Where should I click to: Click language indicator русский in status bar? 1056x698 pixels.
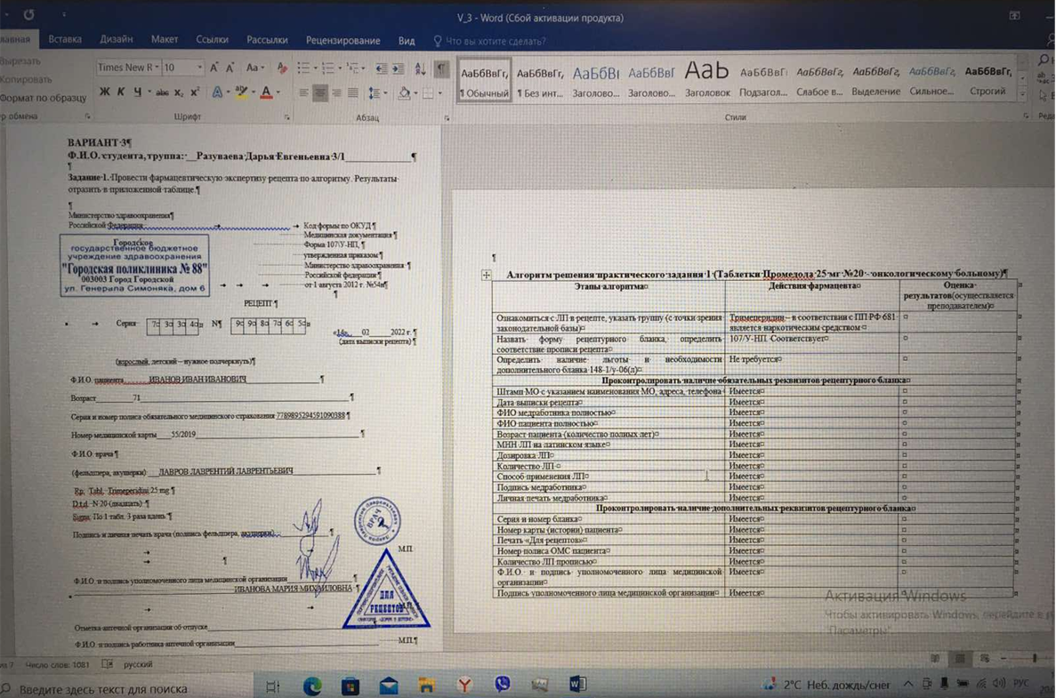(138, 664)
